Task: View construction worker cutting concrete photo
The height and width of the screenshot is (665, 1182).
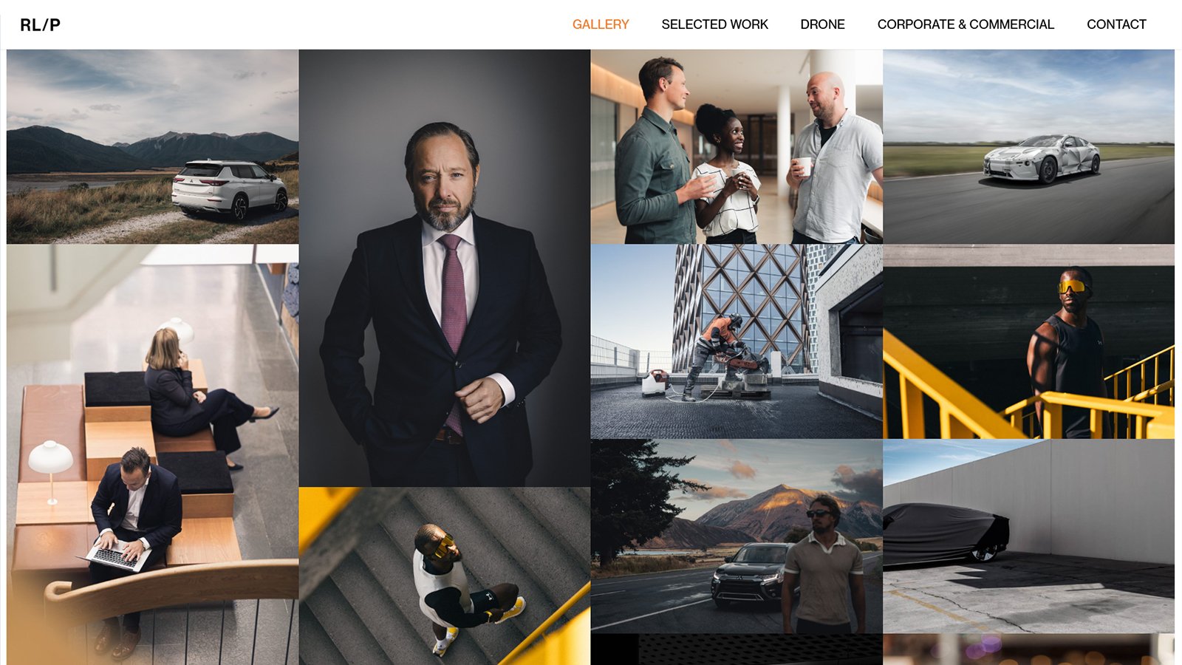Action: (737, 341)
